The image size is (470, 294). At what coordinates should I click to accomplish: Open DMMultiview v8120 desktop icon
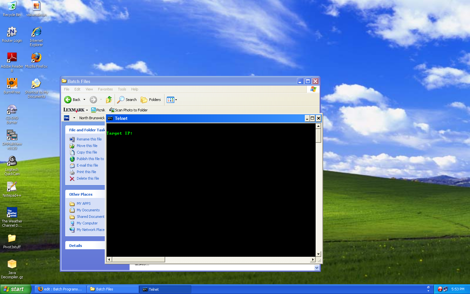(12, 140)
